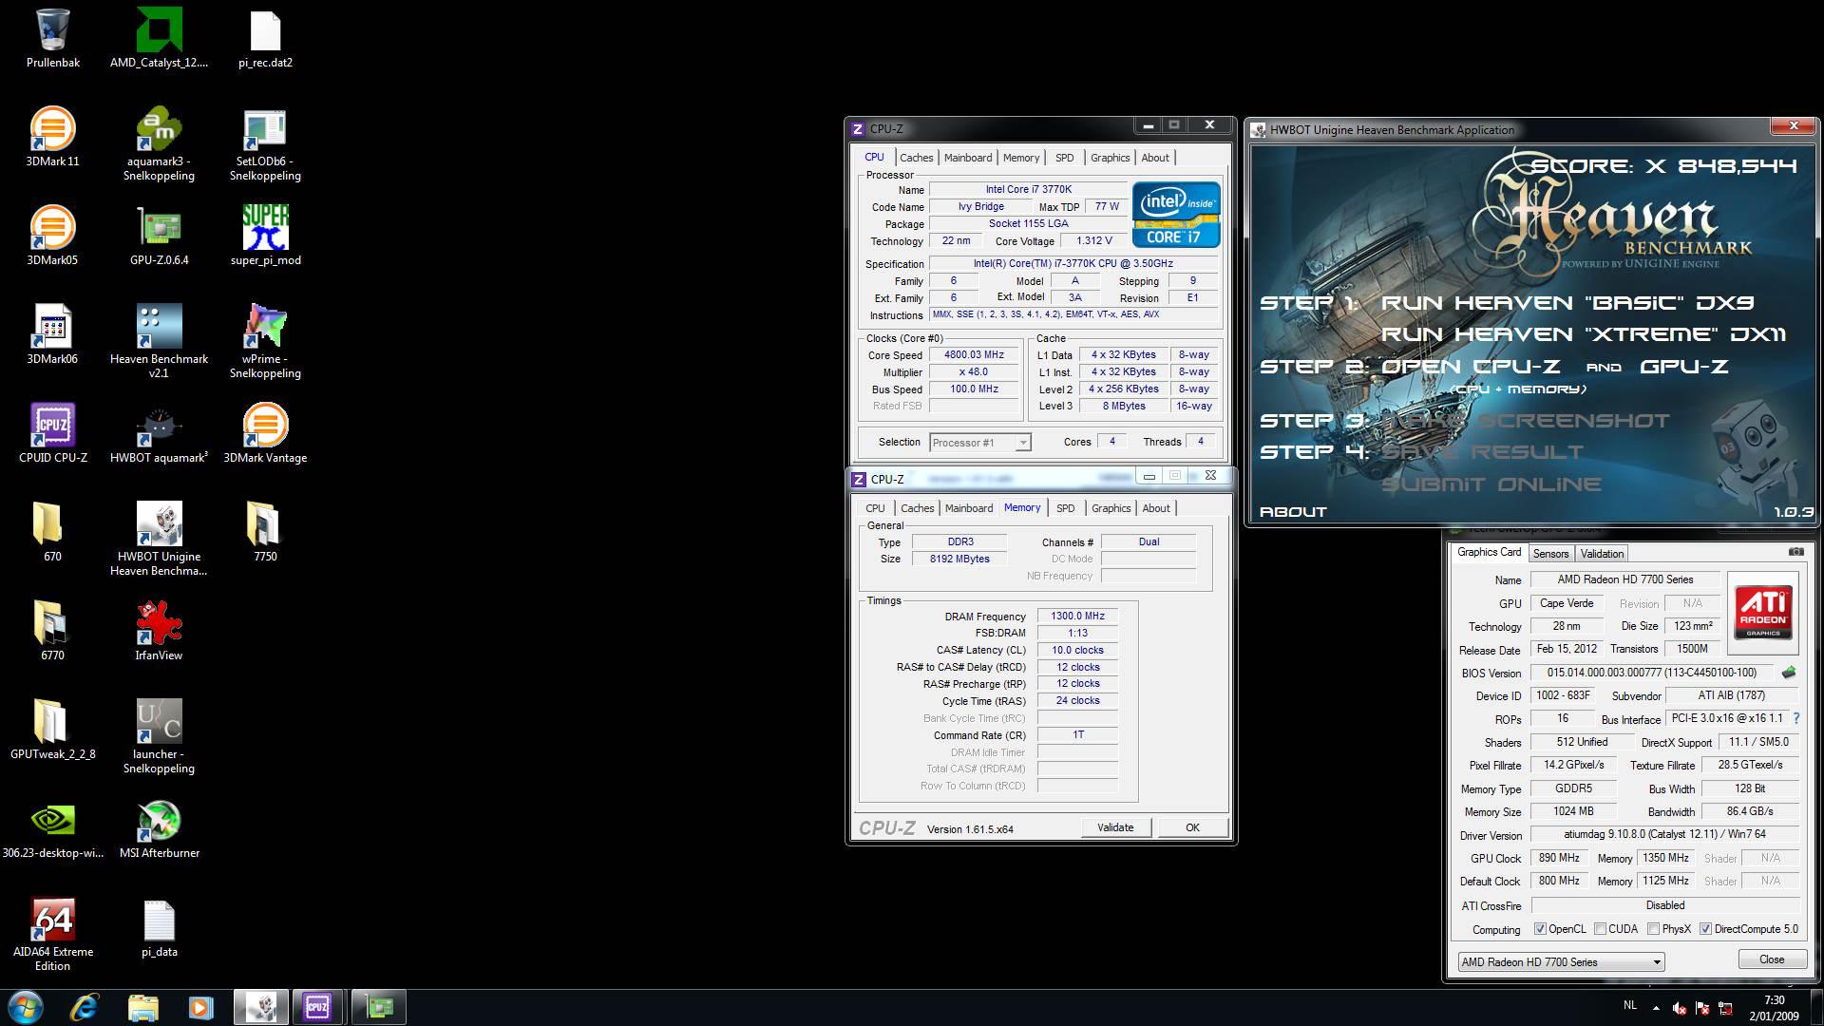The height and width of the screenshot is (1026, 1824).
Task: Click the OK button in CPU-Z
Action: pyautogui.click(x=1192, y=827)
